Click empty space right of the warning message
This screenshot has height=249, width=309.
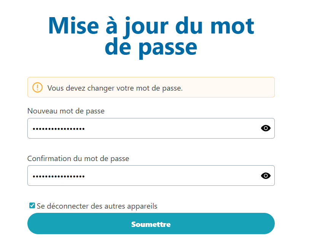coord(228,87)
